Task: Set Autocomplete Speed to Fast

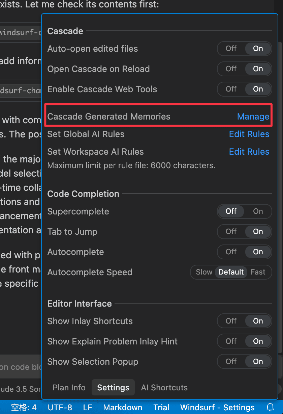Action: (x=258, y=272)
